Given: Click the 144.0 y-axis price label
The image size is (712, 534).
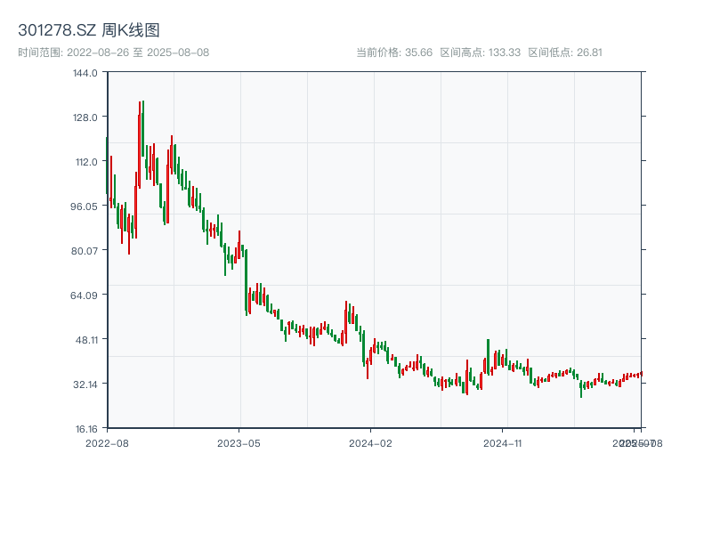Looking at the screenshot, I should 86,74.
